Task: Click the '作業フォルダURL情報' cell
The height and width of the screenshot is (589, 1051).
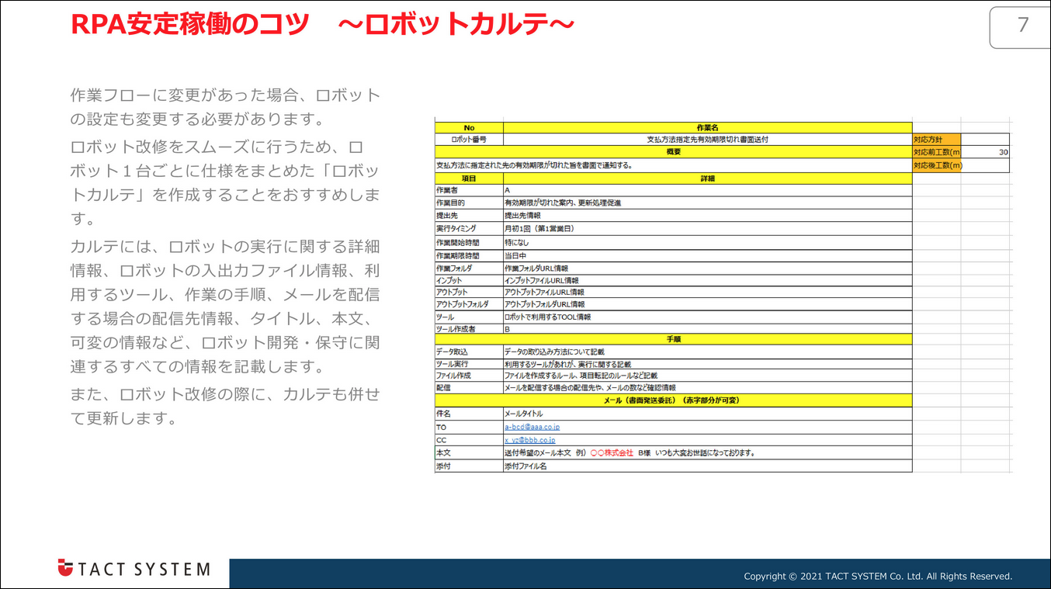Action: (x=708, y=269)
